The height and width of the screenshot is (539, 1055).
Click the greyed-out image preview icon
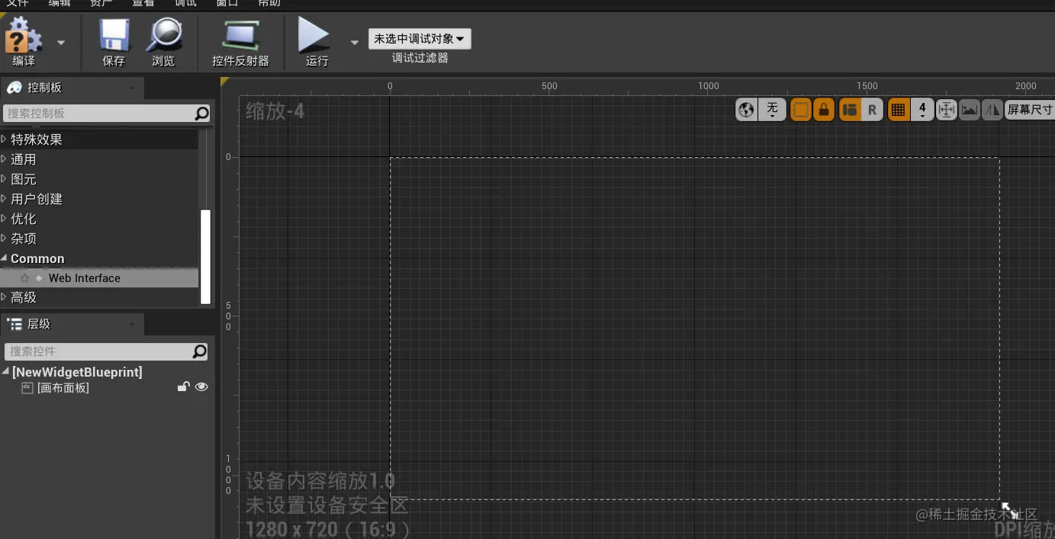[x=969, y=110]
